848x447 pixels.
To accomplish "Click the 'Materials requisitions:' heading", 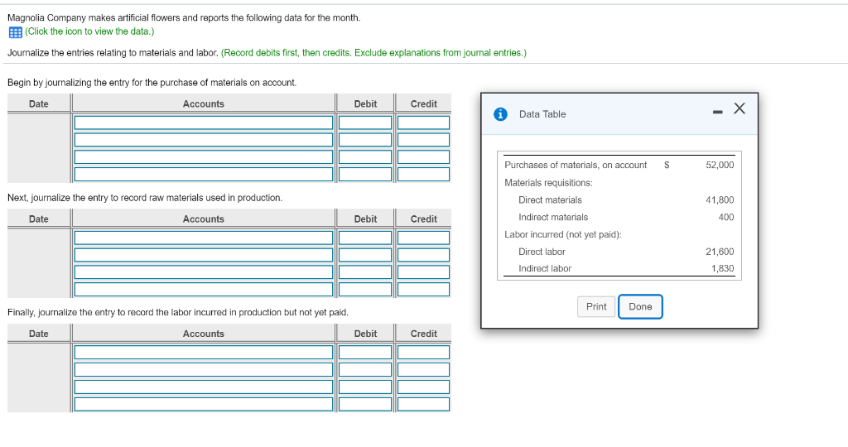I will pyautogui.click(x=548, y=183).
